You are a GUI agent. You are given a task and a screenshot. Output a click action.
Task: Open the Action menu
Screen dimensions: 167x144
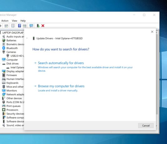click(5, 21)
